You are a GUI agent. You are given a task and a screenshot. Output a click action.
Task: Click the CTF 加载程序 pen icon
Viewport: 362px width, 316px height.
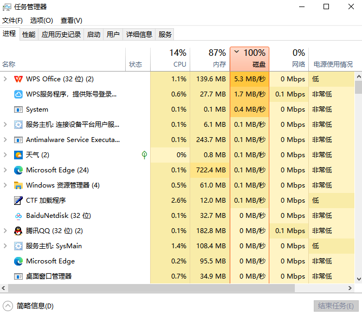pyautogui.click(x=18, y=201)
